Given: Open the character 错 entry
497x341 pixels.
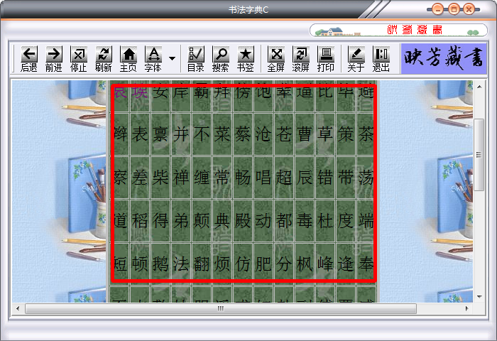Looking at the screenshot, I should 325,178.
